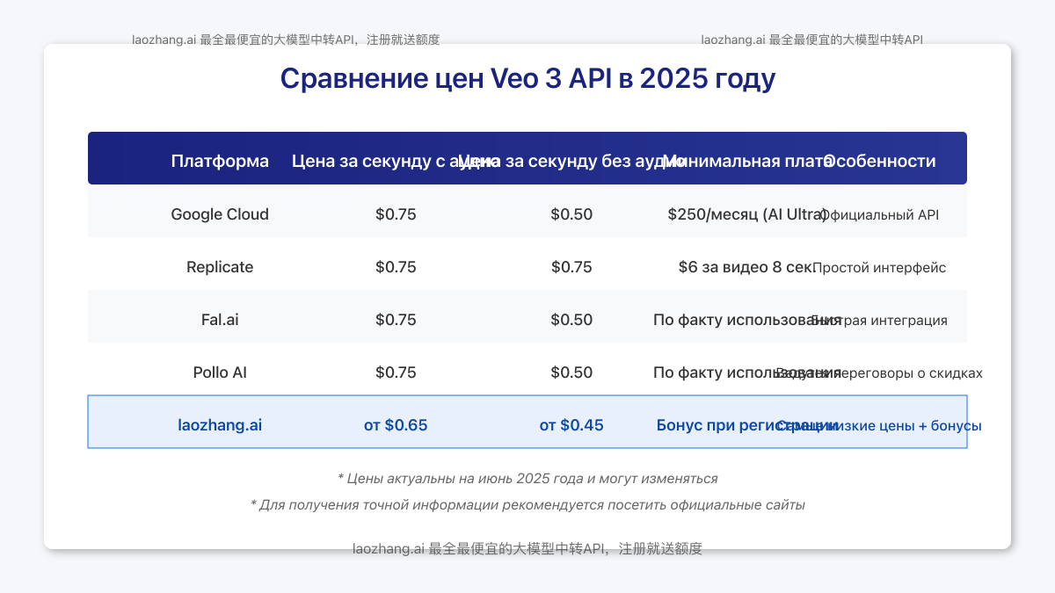The width and height of the screenshot is (1055, 593).
Task: Click the title "Сравнение цен Veo 3 API в 2025 году"
Action: pos(527,79)
